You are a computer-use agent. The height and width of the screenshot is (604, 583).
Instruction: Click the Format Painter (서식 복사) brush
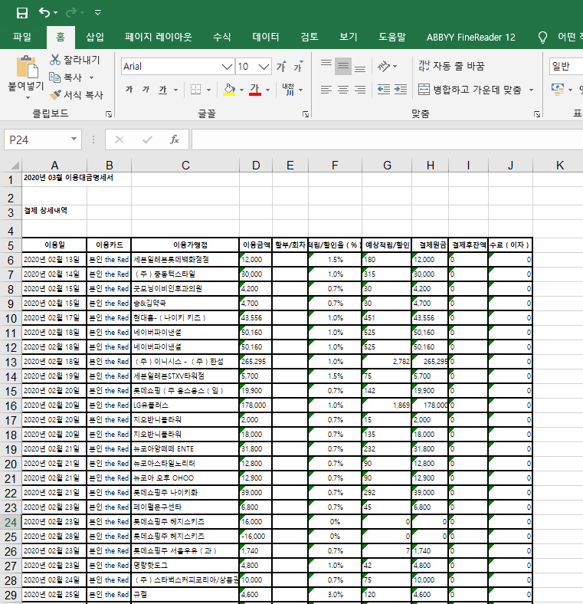tap(77, 95)
